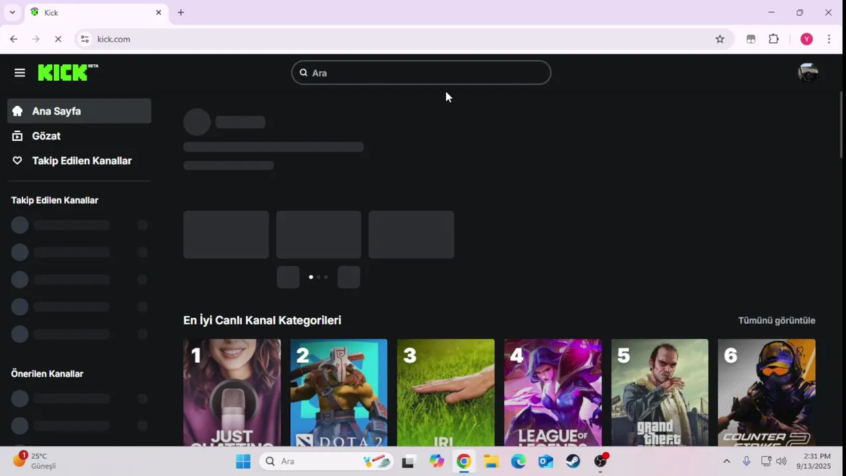Focus the Kick 'Ara' search field
The image size is (846, 476).
pyautogui.click(x=421, y=73)
